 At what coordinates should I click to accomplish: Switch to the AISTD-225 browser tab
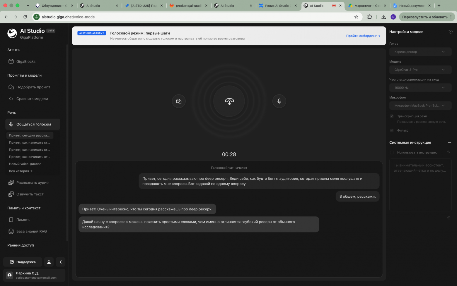pyautogui.click(x=144, y=6)
